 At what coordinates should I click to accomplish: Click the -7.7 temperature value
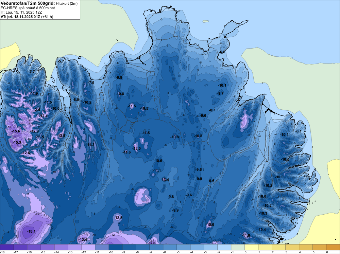click(32, 72)
